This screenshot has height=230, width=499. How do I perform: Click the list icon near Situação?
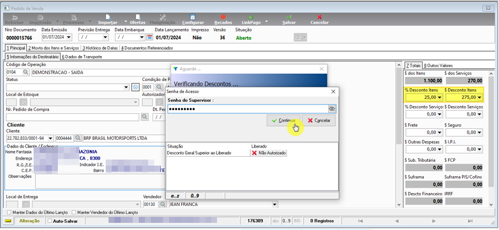tap(297, 37)
